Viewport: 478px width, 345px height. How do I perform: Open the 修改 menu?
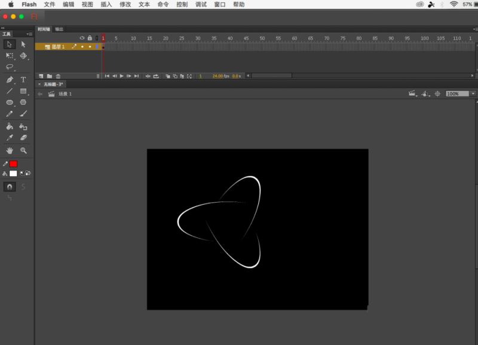tap(125, 4)
